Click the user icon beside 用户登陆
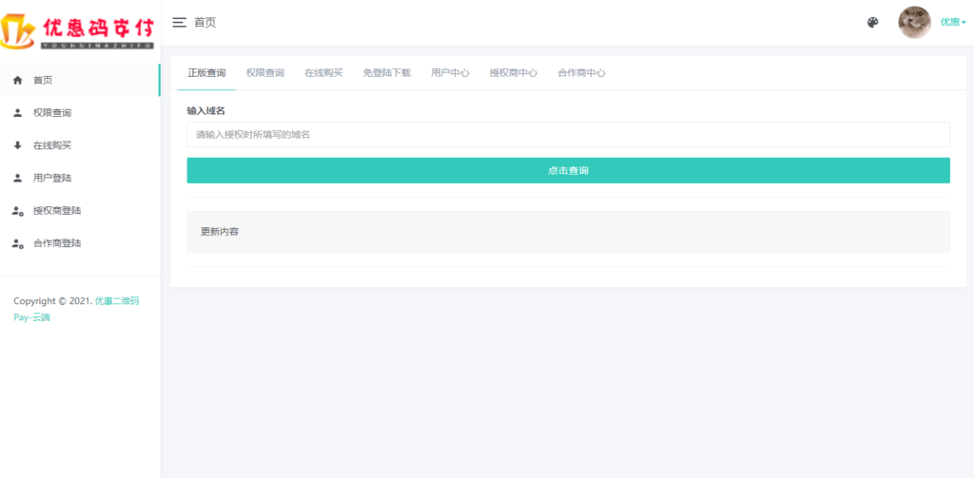Viewport: 974px width, 478px height. (x=17, y=178)
